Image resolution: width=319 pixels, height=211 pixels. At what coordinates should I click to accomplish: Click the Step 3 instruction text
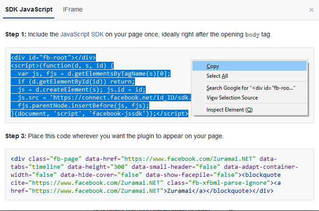pyautogui.click(x=114, y=136)
